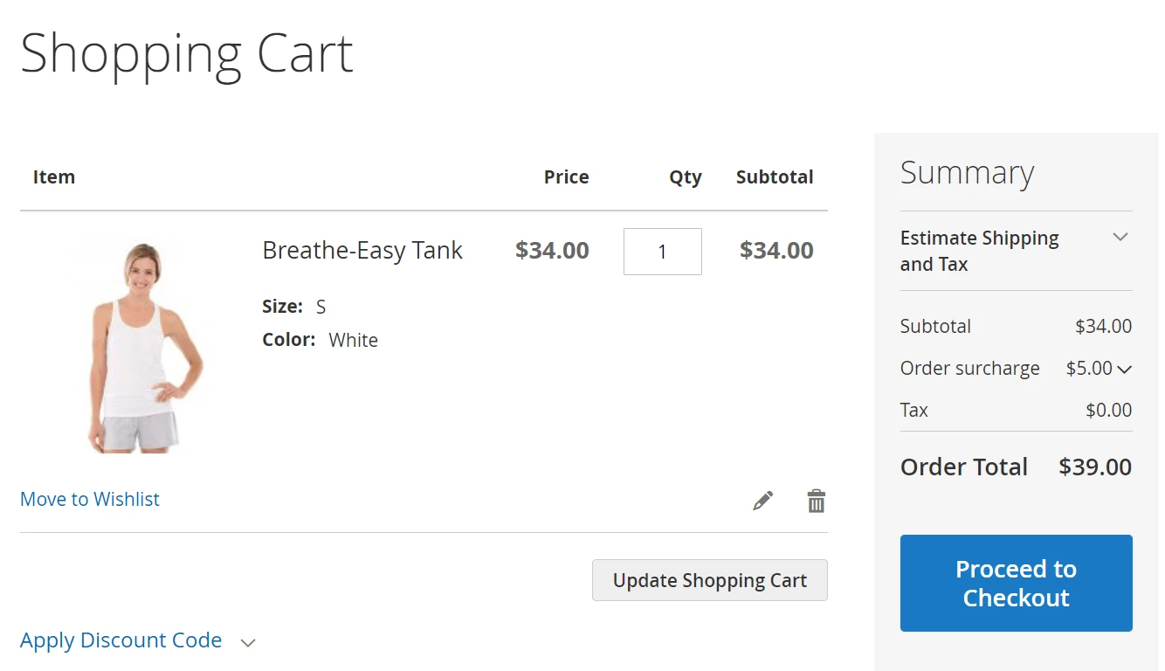Viewport: 1165px width, 671px height.
Task: Click the Proceed to Checkout button
Action: pyautogui.click(x=1016, y=583)
